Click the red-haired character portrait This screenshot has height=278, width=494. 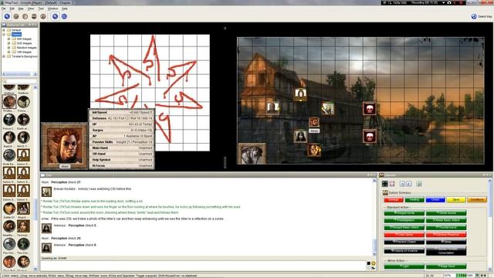tap(65, 146)
